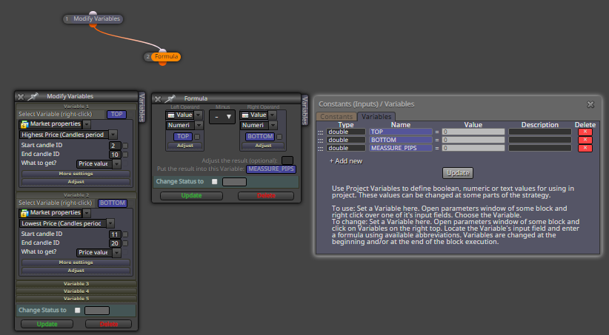The height and width of the screenshot is (335, 609).
Task: Delete the MEASSURE_PIPS variable row
Action: (x=585, y=148)
